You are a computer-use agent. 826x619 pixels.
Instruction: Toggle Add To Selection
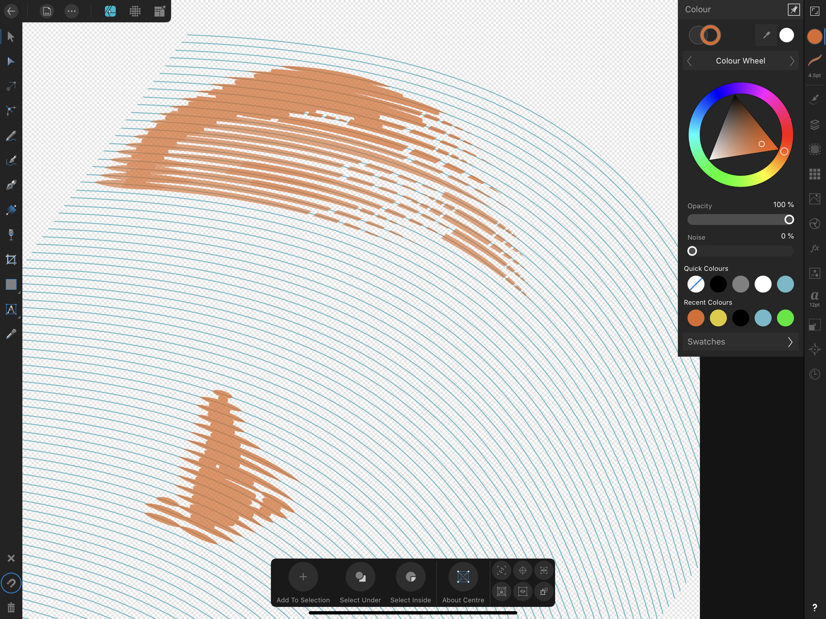[303, 583]
